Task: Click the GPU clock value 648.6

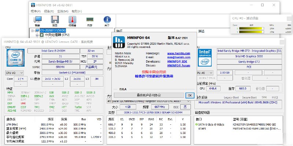Action: point(213,89)
